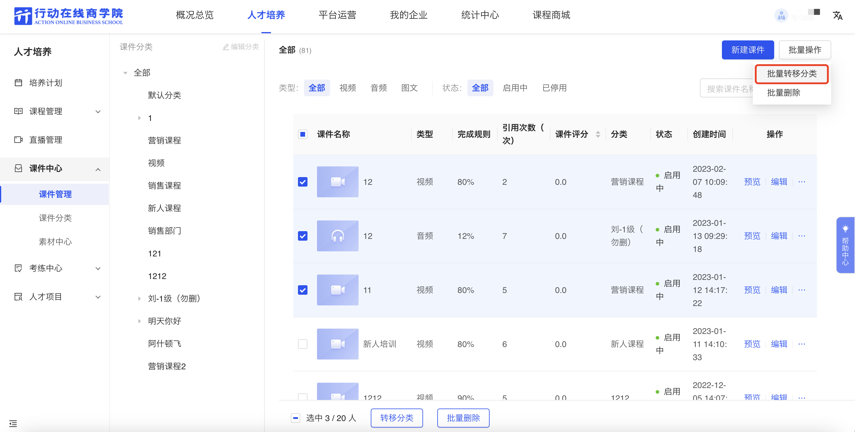Viewport: 855px width, 432px height.
Task: Open the 课程商城 top tab
Action: [x=551, y=15]
